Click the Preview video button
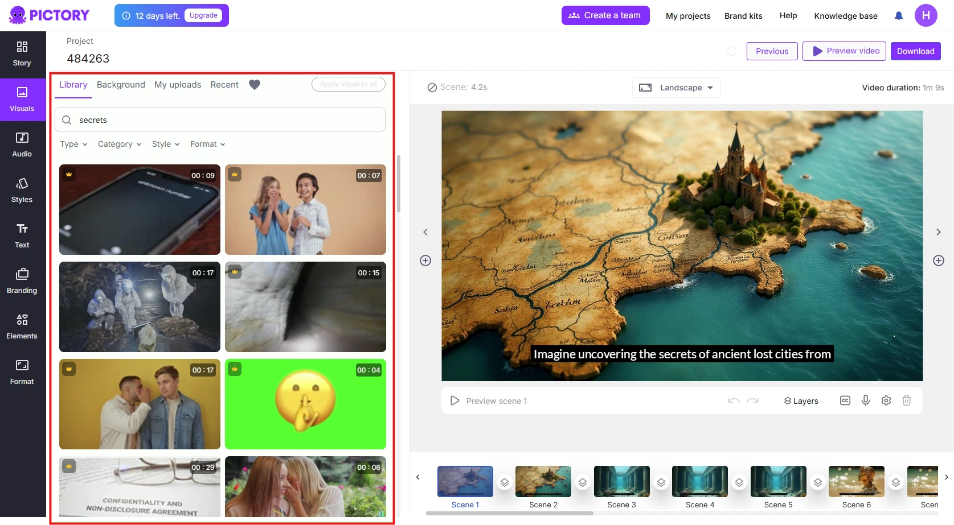 tap(844, 51)
